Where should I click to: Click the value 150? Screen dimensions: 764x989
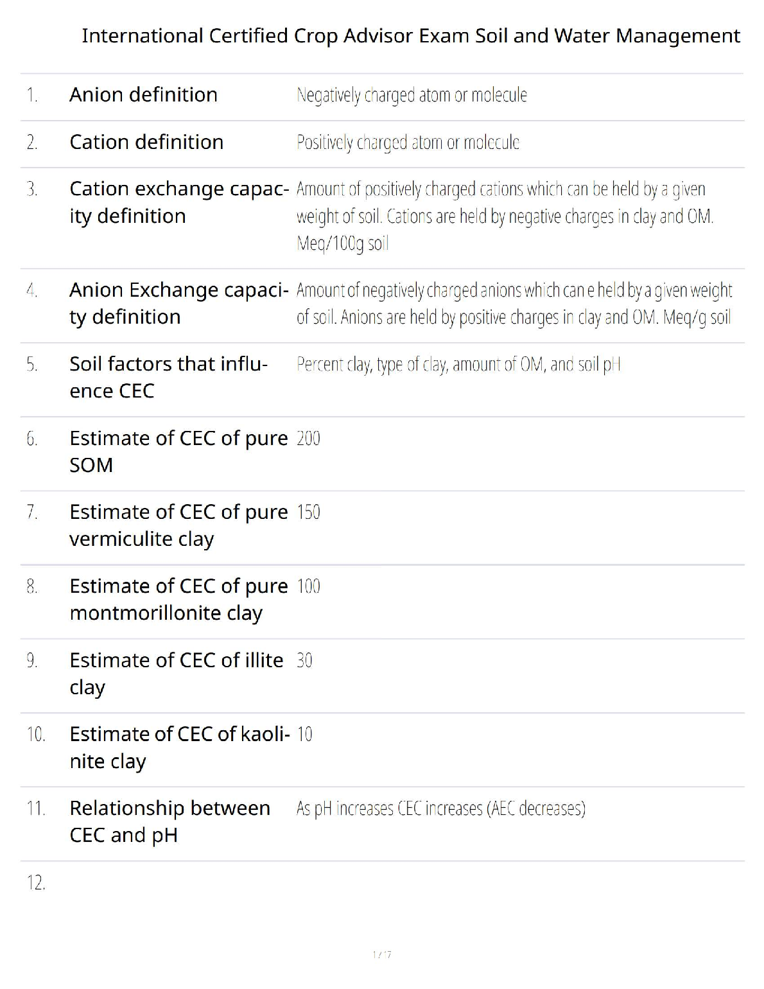tap(308, 512)
